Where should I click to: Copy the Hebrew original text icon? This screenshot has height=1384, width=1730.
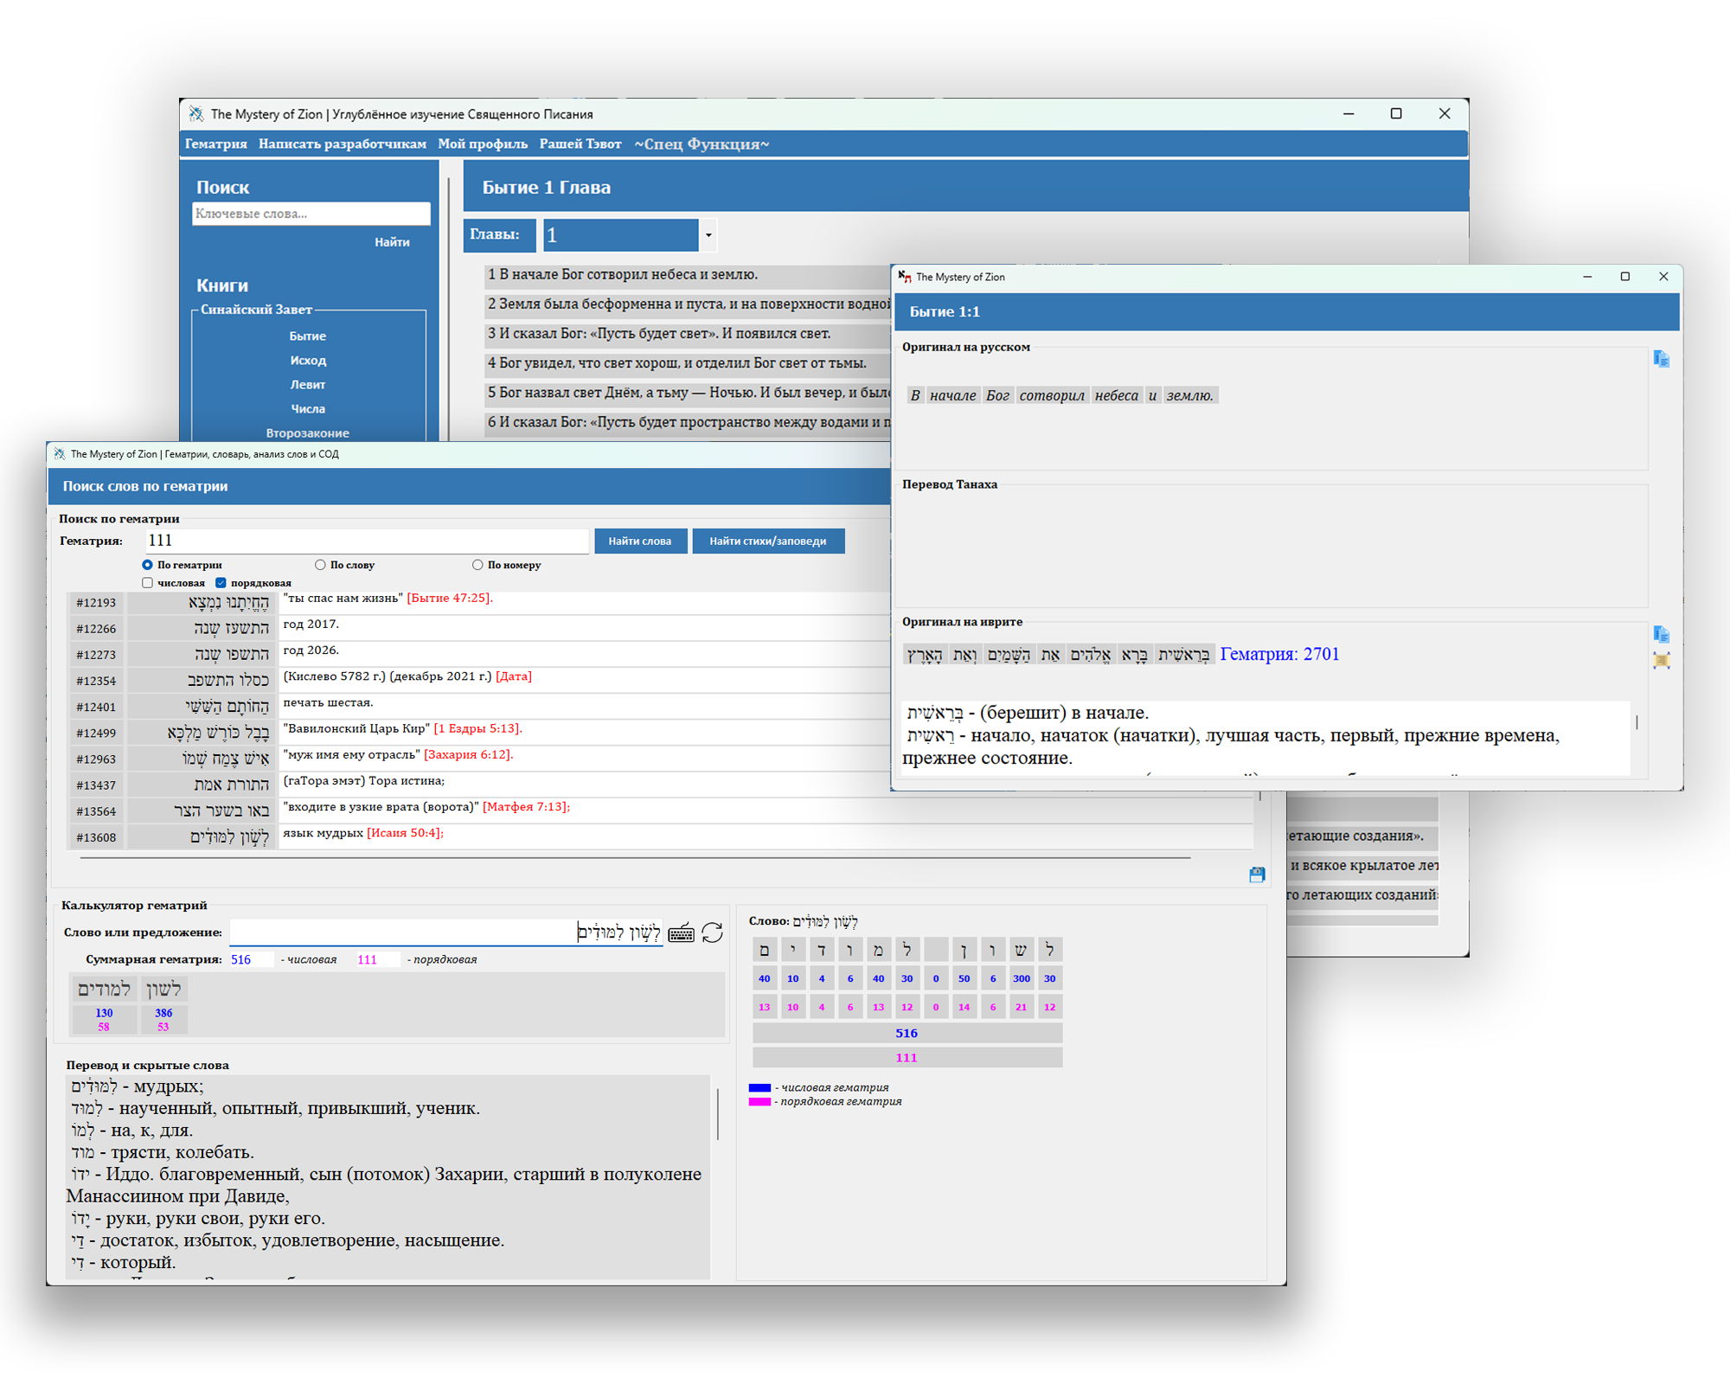1661,635
